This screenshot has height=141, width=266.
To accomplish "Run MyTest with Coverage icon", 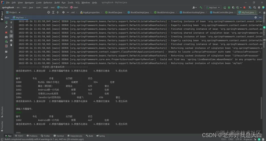I will coord(233,7).
